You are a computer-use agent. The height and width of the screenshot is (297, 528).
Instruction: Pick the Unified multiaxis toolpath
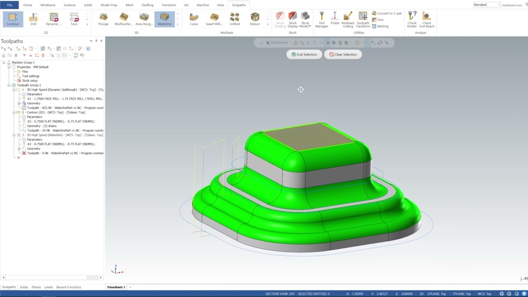[235, 19]
